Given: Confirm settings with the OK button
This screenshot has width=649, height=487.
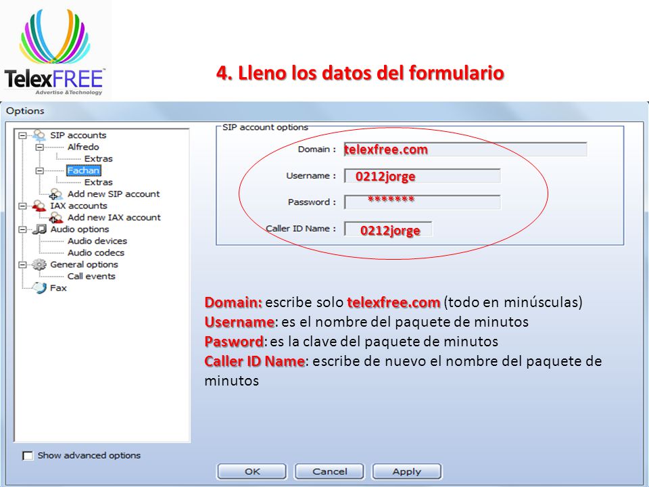Looking at the screenshot, I should coord(251,471).
